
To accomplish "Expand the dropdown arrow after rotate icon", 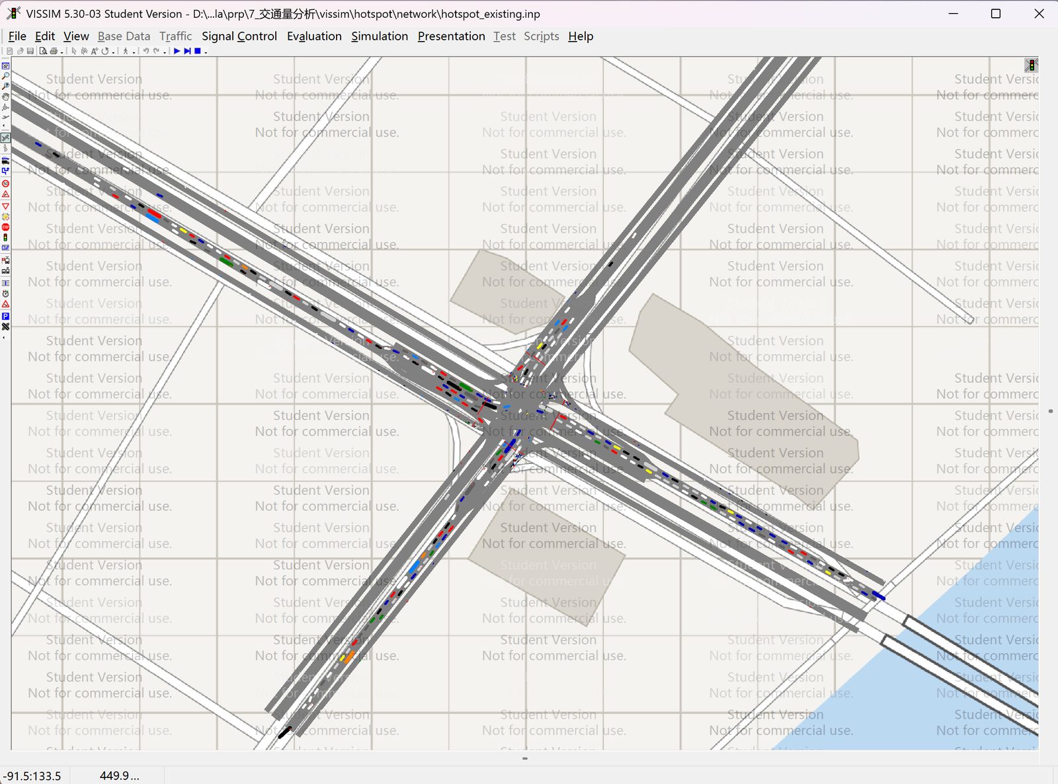I will tap(113, 52).
